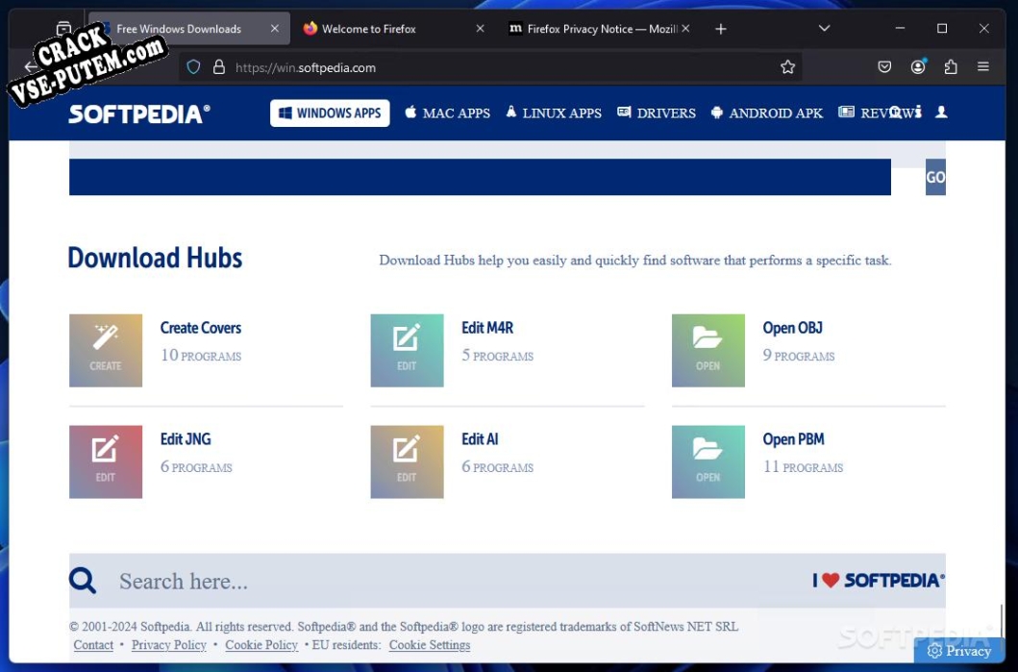Click the Softpedia user account icon
Viewport: 1018px width, 672px height.
click(x=941, y=112)
